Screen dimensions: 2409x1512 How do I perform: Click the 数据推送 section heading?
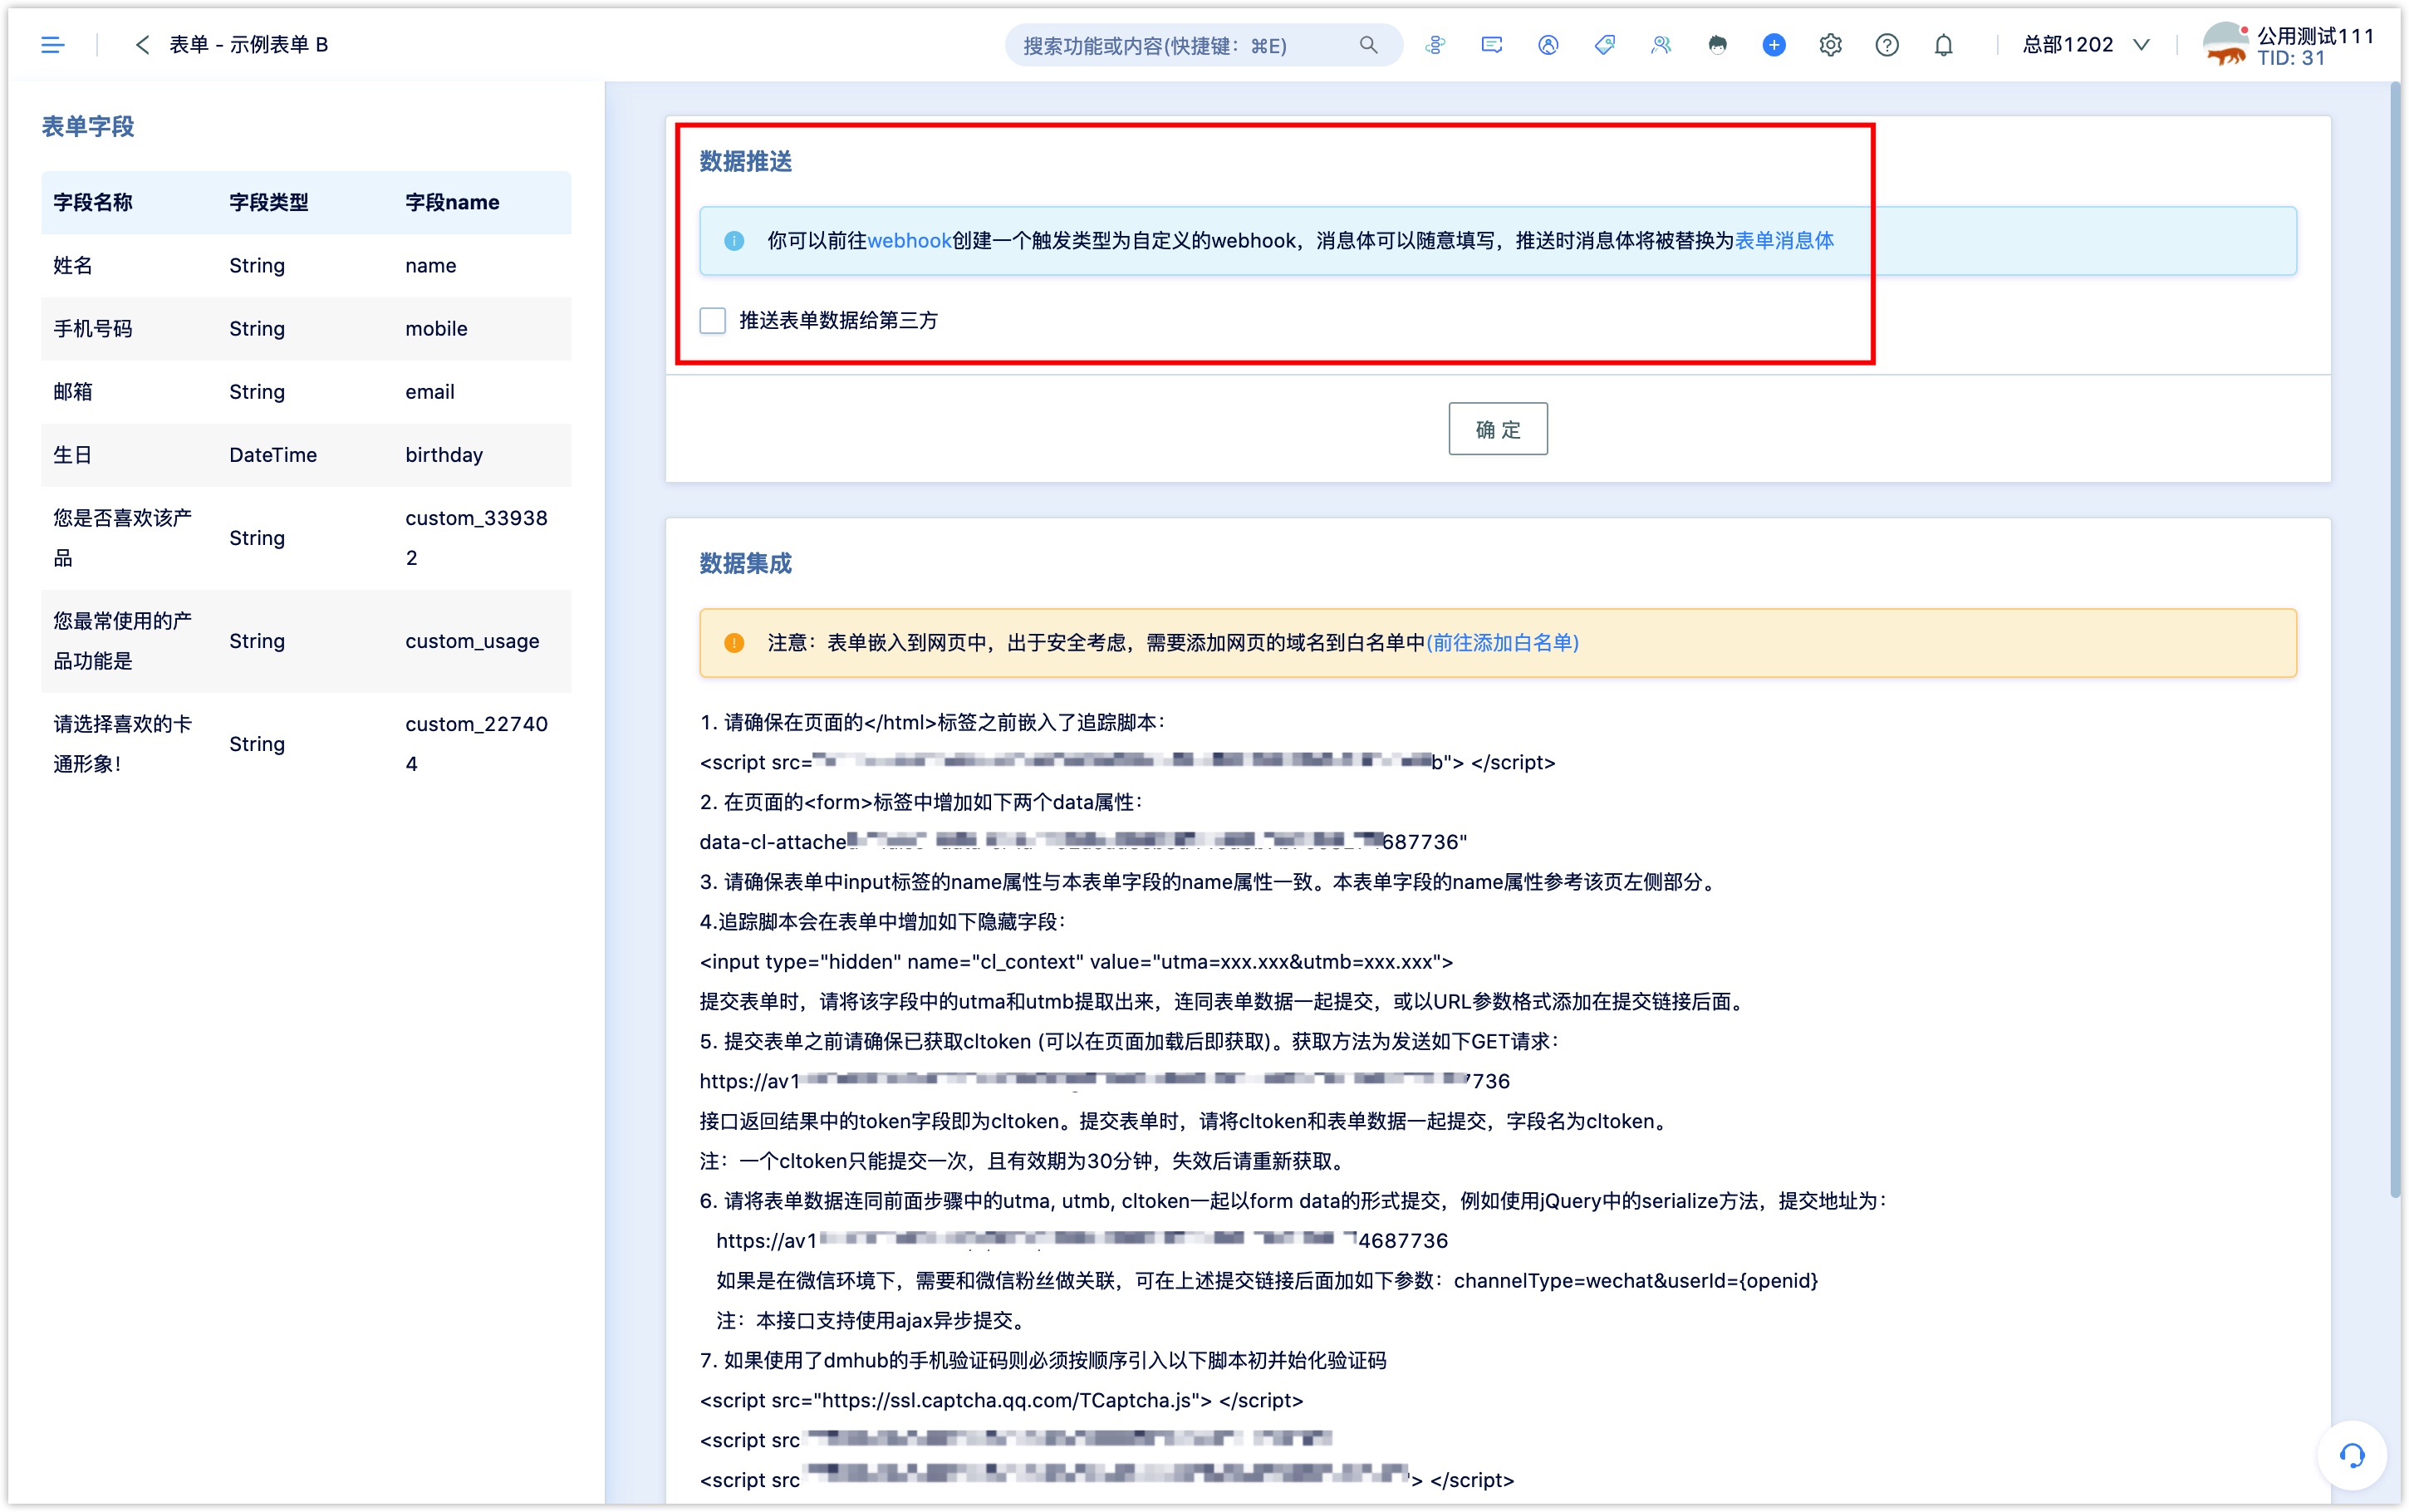click(x=746, y=162)
